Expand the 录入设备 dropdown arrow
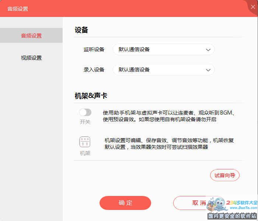 208,70
